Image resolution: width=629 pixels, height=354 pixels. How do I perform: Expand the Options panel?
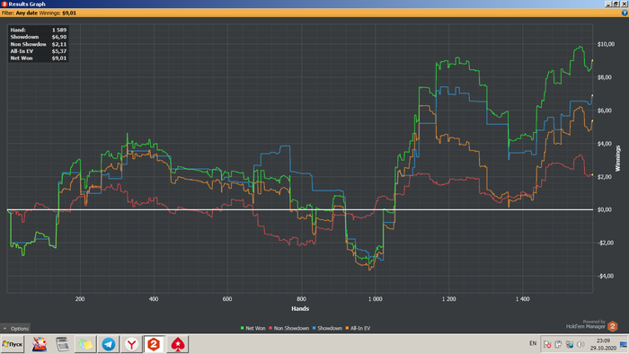(15, 328)
